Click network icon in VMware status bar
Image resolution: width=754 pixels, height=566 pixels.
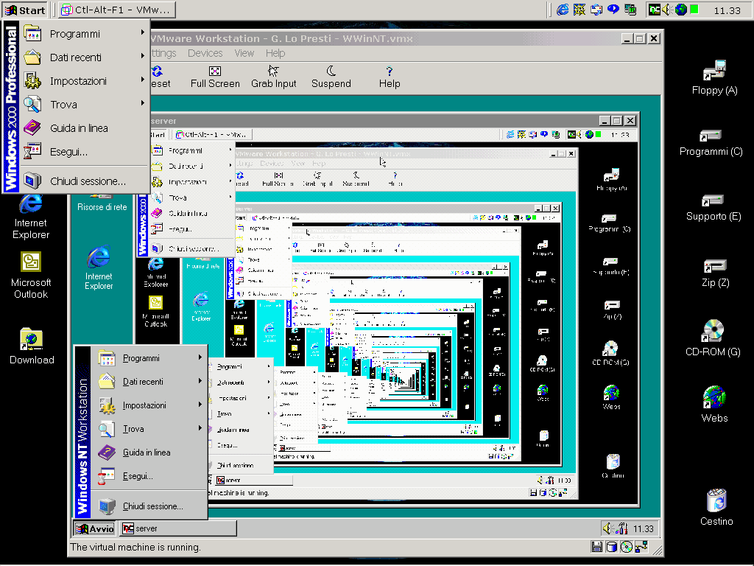[x=641, y=547]
